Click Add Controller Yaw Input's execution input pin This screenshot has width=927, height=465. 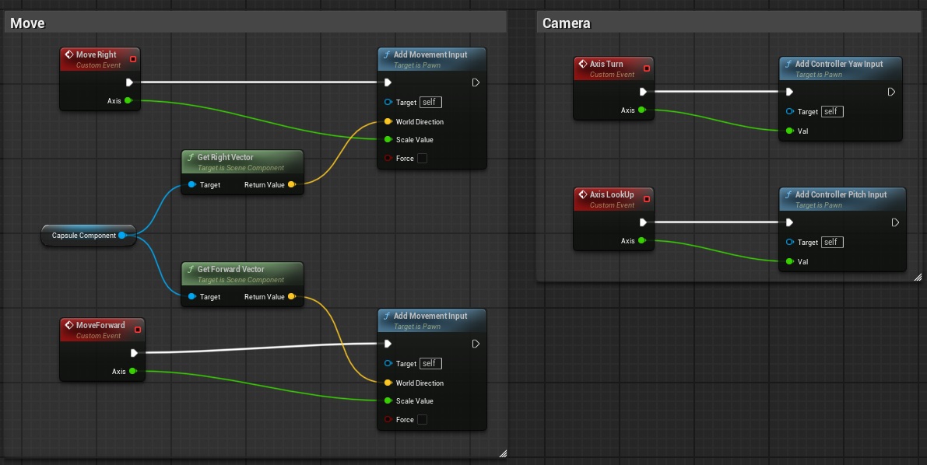[x=789, y=92]
